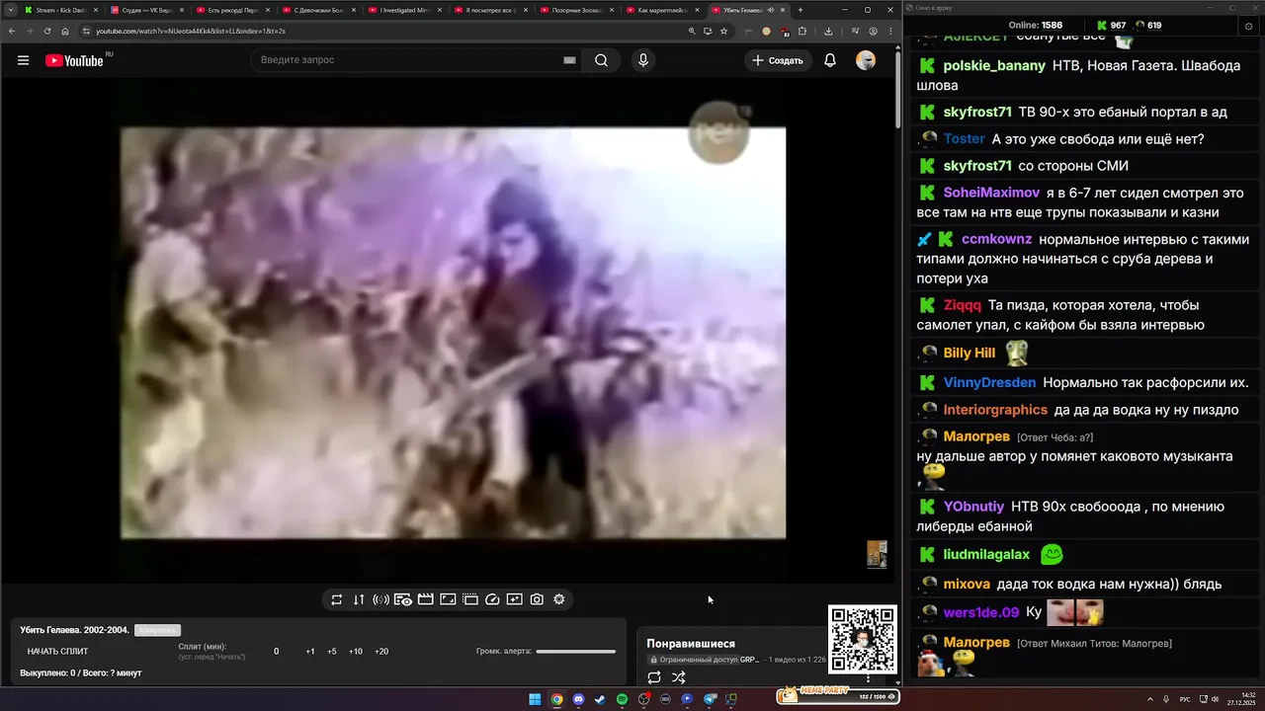Adjust the Громк. алерта volume slider
The image size is (1265, 711).
(576, 652)
